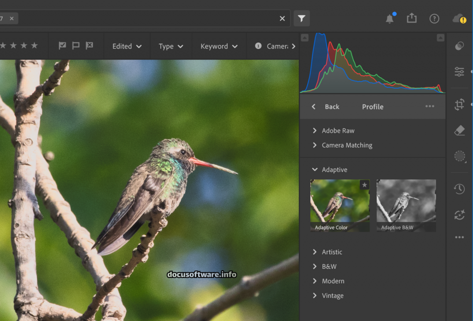This screenshot has height=321, width=473.
Task: Open the Masking tool
Action: 459,156
